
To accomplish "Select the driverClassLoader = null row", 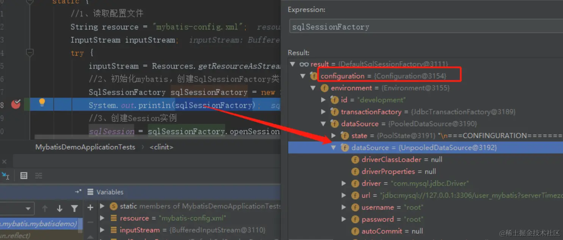I will [x=426, y=160].
